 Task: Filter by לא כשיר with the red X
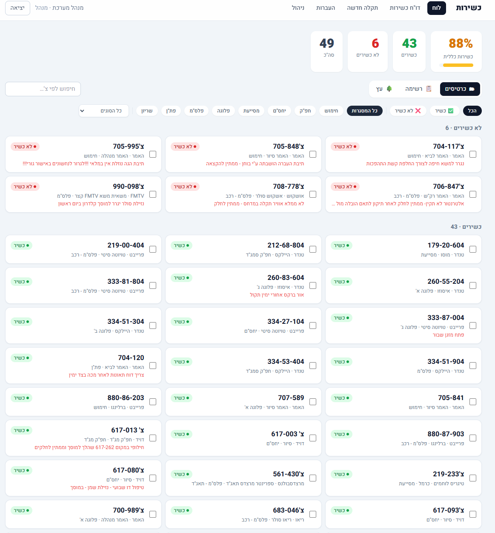[x=408, y=111]
